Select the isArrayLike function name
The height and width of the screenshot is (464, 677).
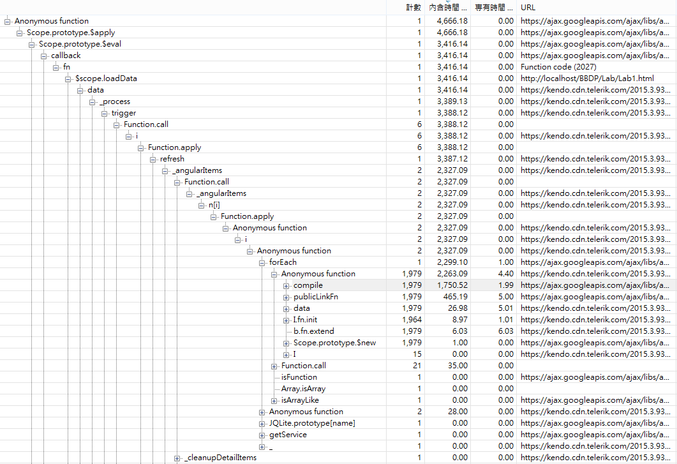tap(300, 400)
